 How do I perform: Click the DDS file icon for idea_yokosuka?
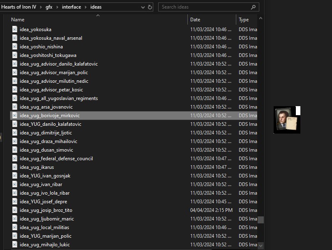(x=15, y=30)
